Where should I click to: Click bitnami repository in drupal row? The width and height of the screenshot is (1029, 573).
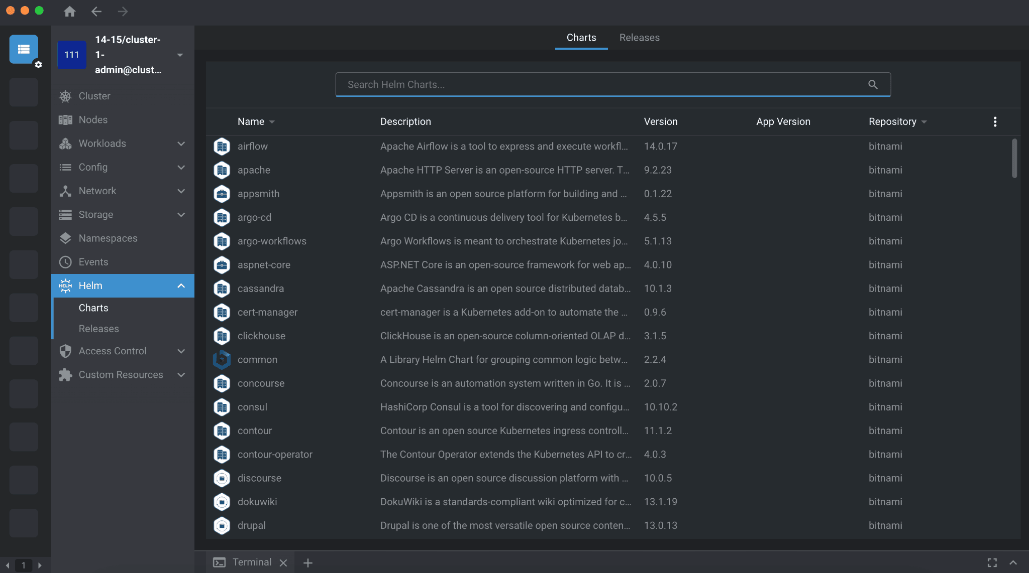[x=885, y=525]
